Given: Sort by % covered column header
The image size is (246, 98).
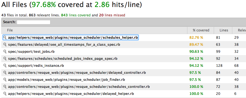Looking at the screenshot, I should [201, 30].
